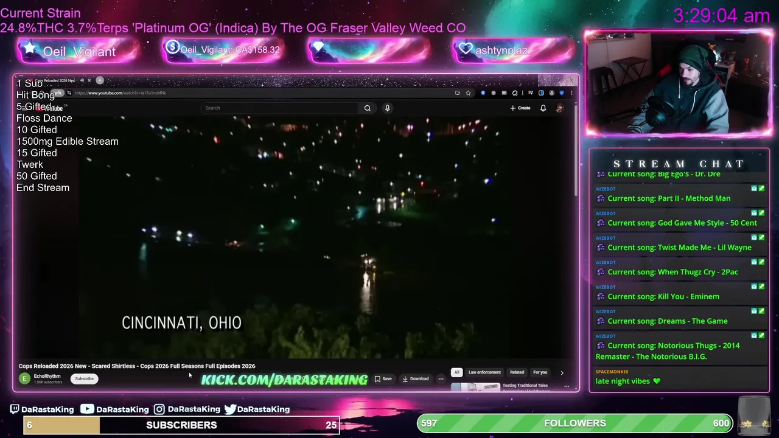779x438 pixels.
Task: Activate voice search microphone icon
Action: pos(387,108)
